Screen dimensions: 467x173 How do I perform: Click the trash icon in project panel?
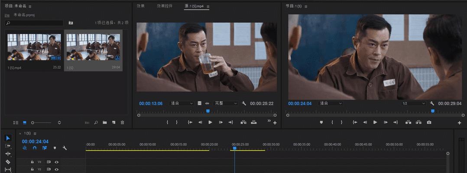(x=122, y=122)
